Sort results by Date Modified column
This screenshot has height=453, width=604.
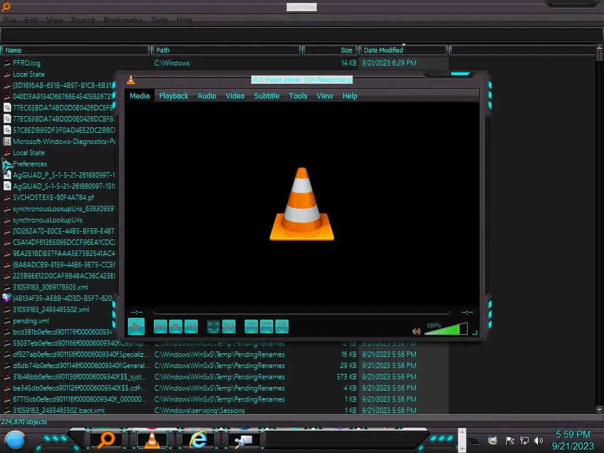(x=403, y=50)
